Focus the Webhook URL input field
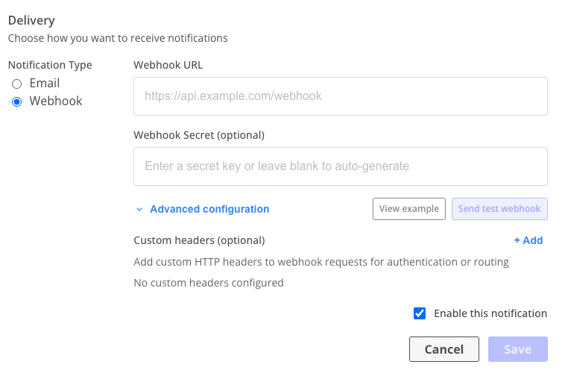 341,96
